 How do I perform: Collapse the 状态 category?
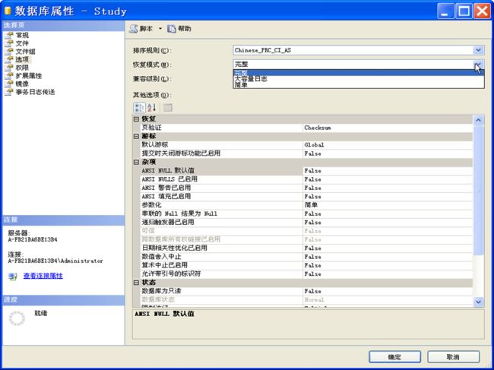pos(136,283)
